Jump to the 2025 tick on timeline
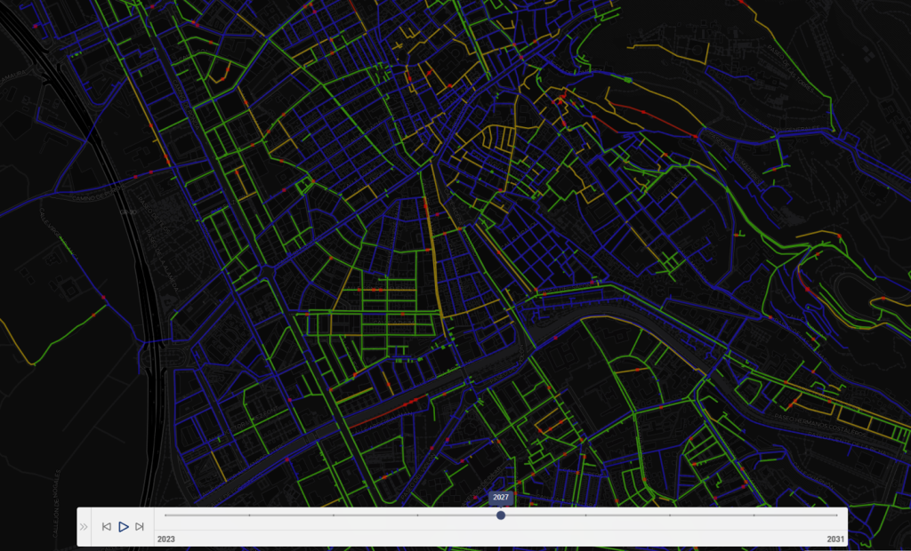This screenshot has width=911, height=551. (x=334, y=515)
